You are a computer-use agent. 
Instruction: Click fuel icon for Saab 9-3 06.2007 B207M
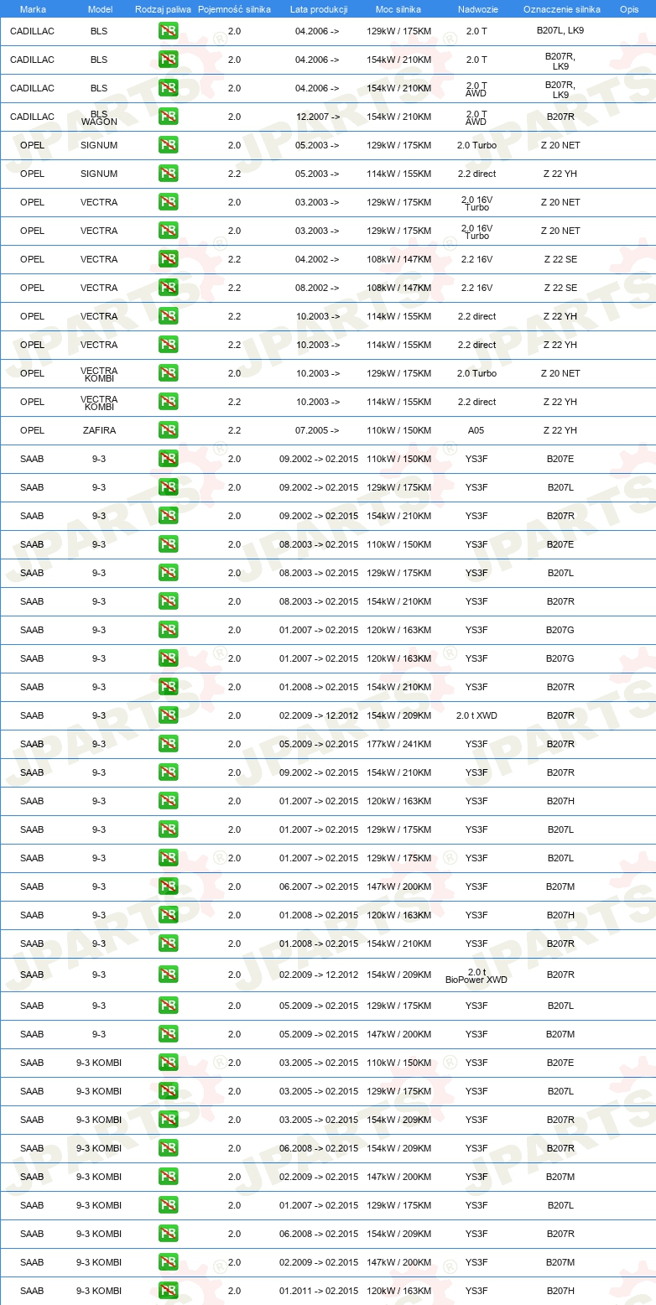[168, 886]
